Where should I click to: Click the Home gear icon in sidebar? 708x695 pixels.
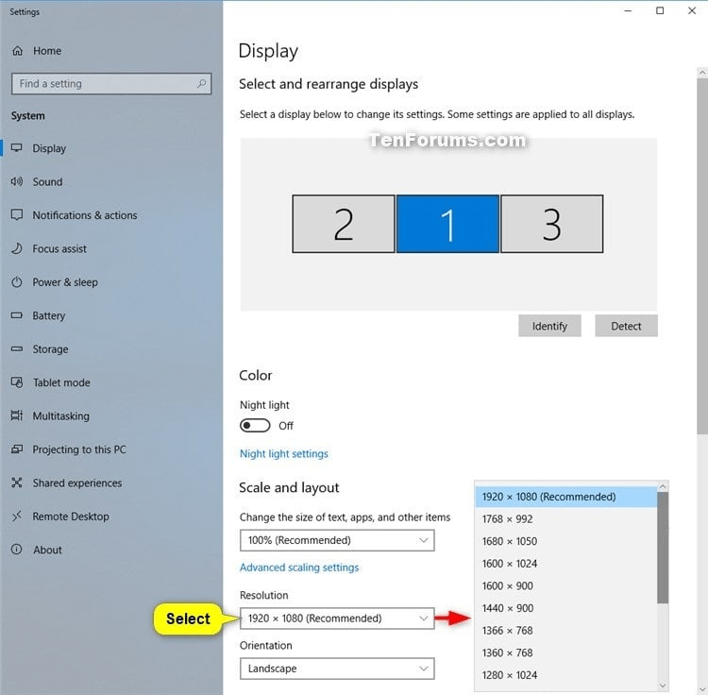tap(17, 51)
